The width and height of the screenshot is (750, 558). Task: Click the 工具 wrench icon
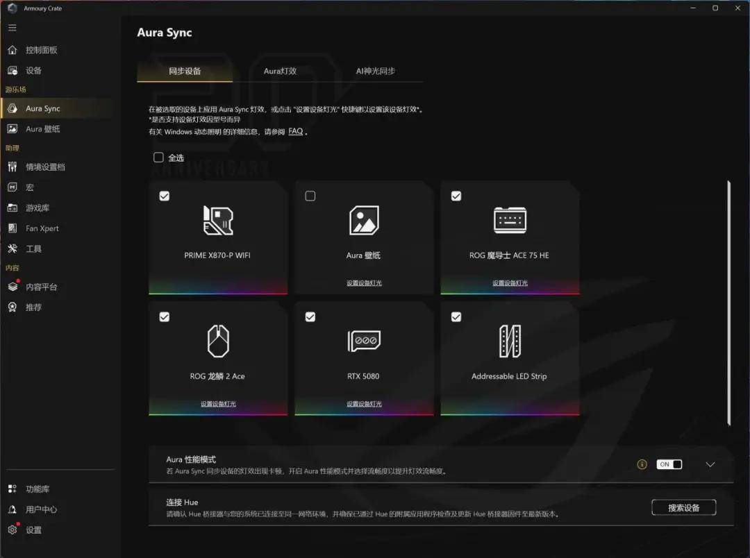(x=12, y=248)
